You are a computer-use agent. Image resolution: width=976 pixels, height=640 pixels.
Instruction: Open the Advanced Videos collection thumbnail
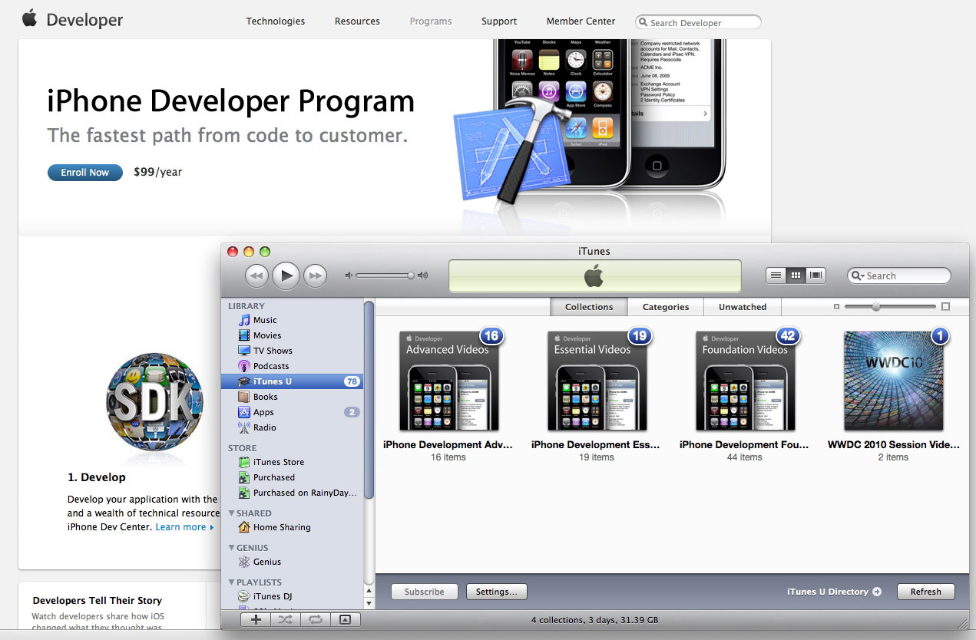[x=449, y=381]
